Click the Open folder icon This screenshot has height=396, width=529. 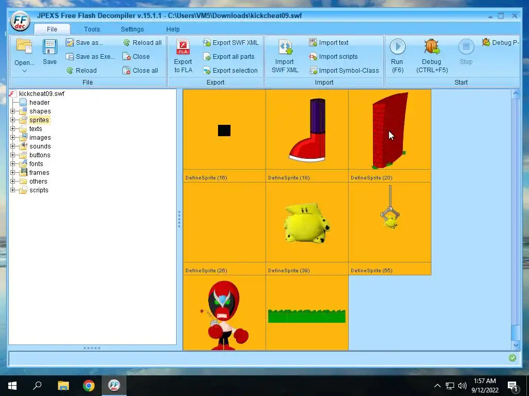point(24,46)
